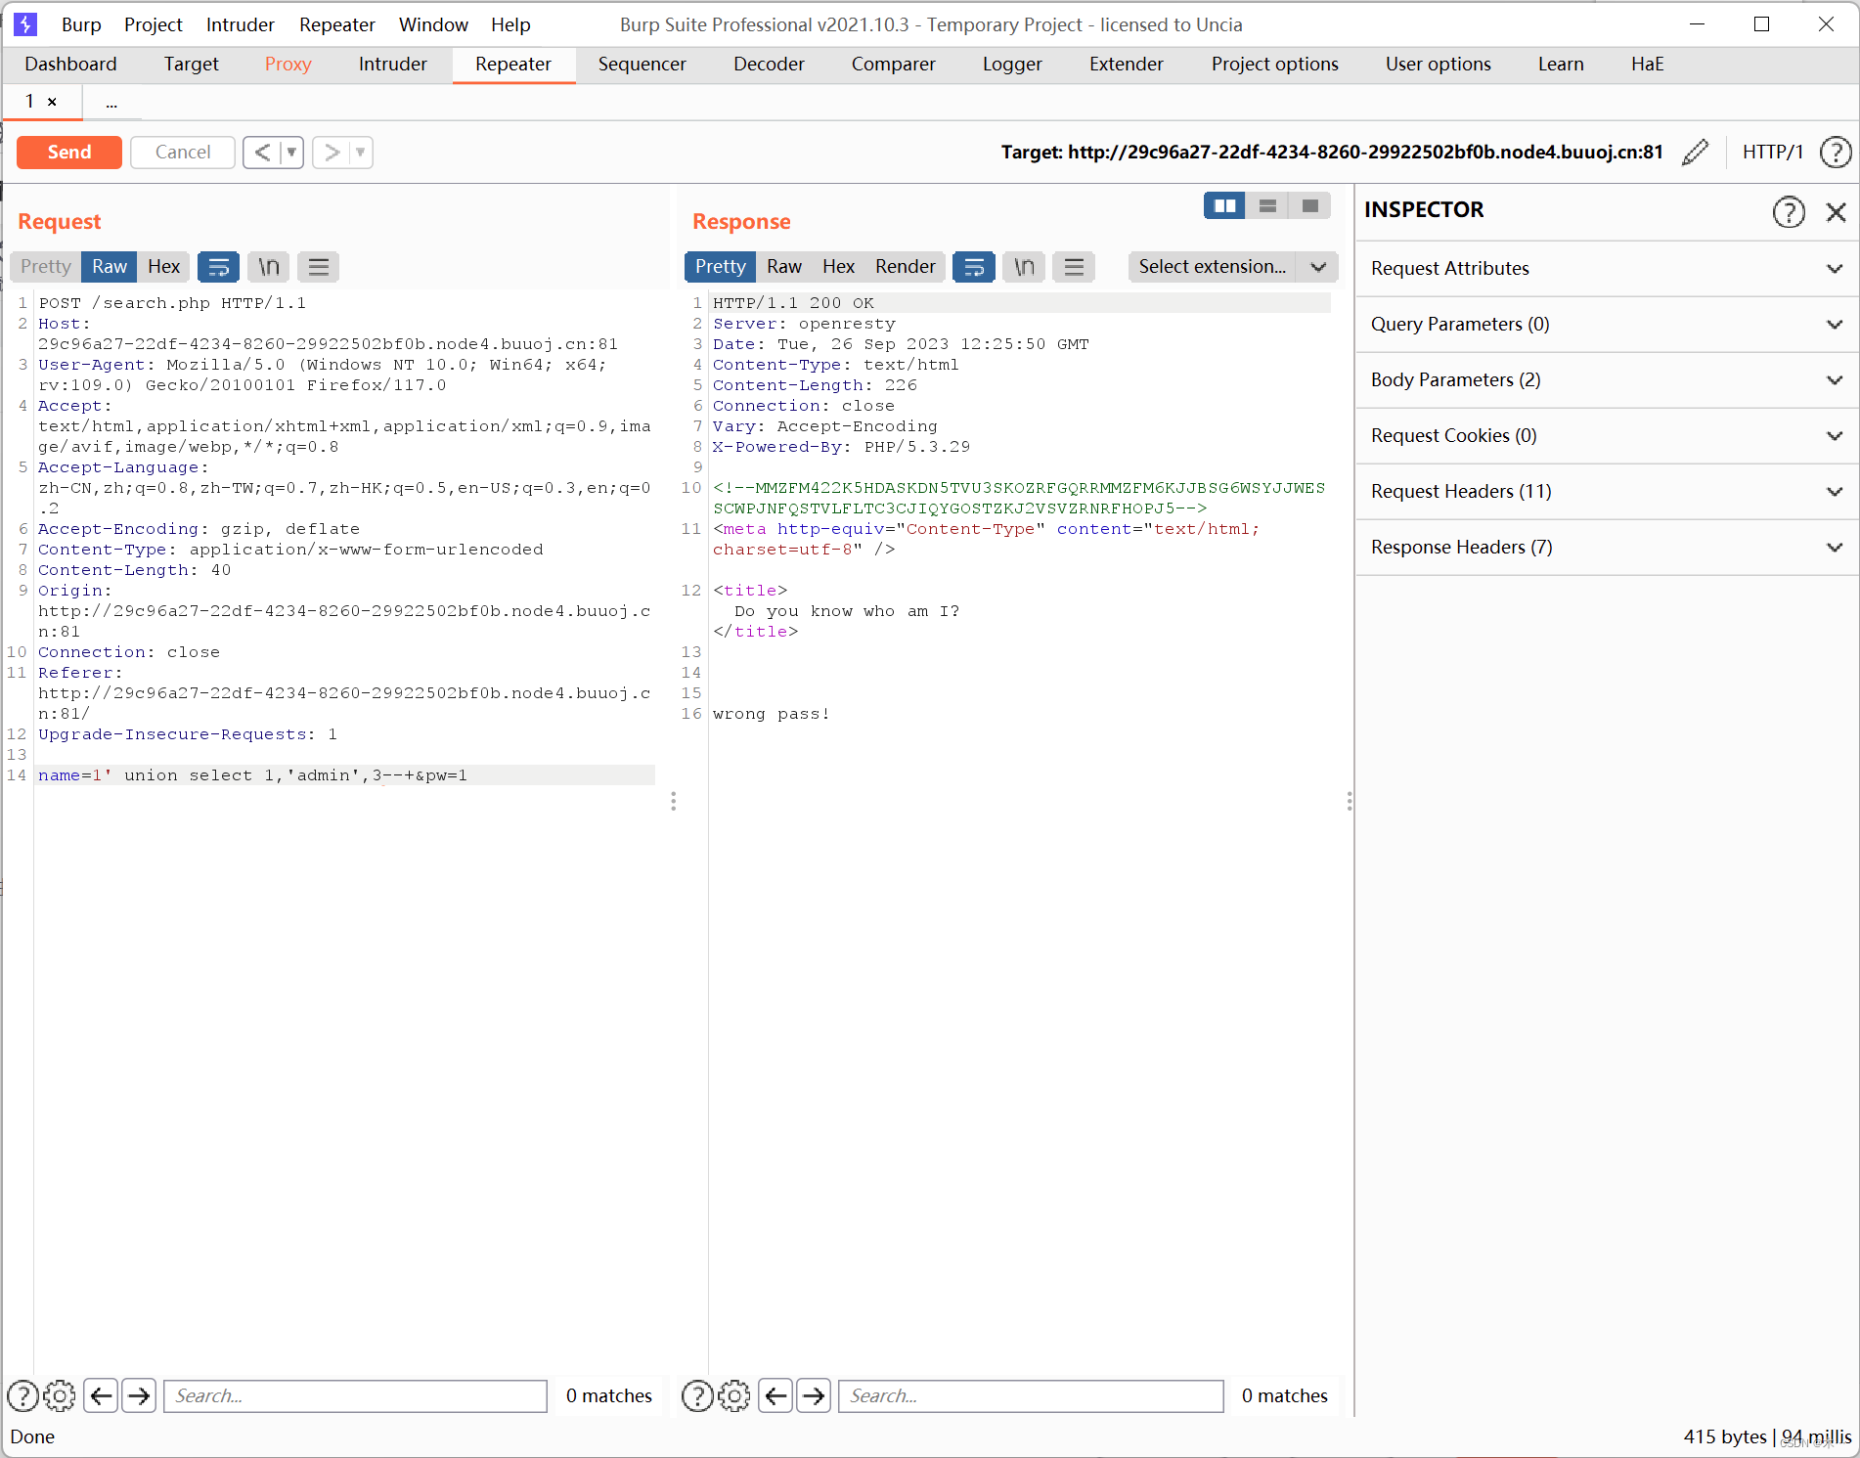Screen dimensions: 1860x1458
Task: Select request Pretty view
Action: 46,266
